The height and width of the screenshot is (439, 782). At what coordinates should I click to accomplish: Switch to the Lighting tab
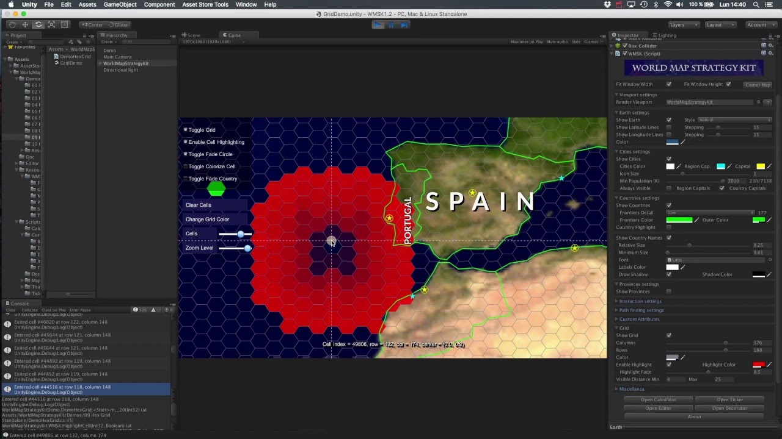click(x=665, y=35)
